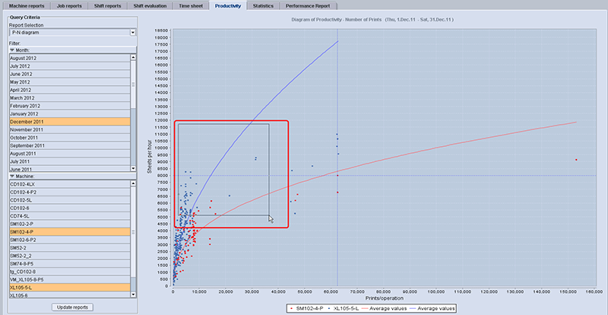Viewport: 608px width, 315px height.
Task: Select October 2011 month entry
Action: [x=70, y=138]
